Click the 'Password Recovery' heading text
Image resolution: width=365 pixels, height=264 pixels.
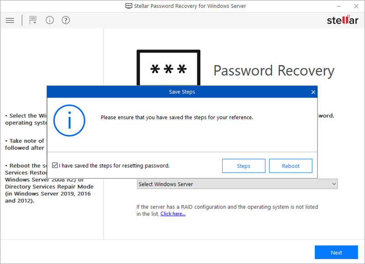274,71
